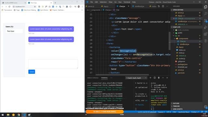208x117 pixels.
Task: Maximize the terminal panel with the chevron
Action: pos(163,78)
